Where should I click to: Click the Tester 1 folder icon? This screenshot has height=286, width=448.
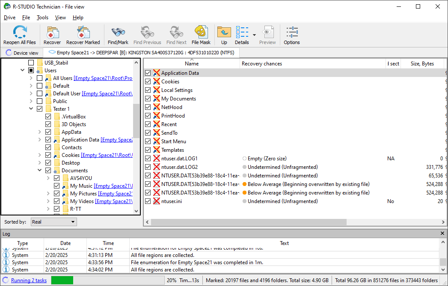click(48, 109)
